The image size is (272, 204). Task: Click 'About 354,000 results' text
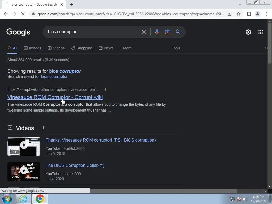[38, 60]
